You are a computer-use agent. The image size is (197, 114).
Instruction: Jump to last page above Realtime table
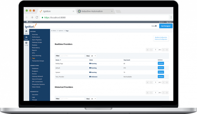point(167,50)
